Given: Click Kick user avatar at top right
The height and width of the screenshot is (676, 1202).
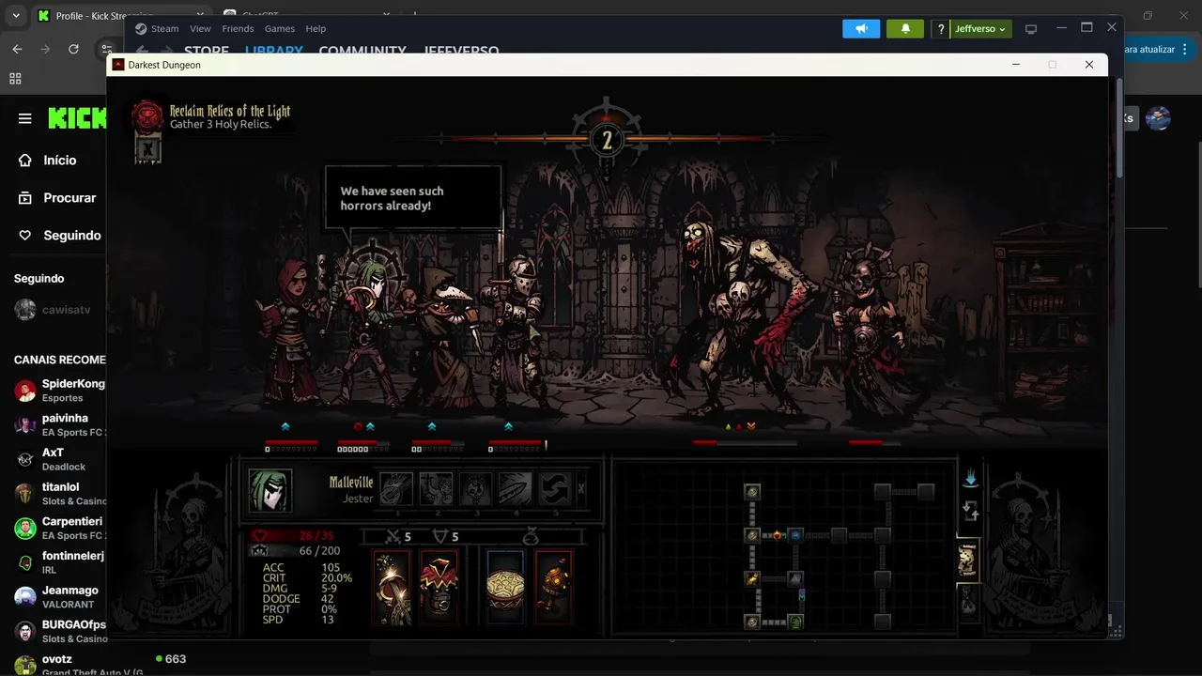Looking at the screenshot, I should coord(1158,118).
